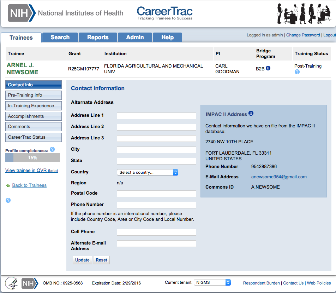Open Pre-Training Info section
336x293 pixels.
[x=34, y=95]
